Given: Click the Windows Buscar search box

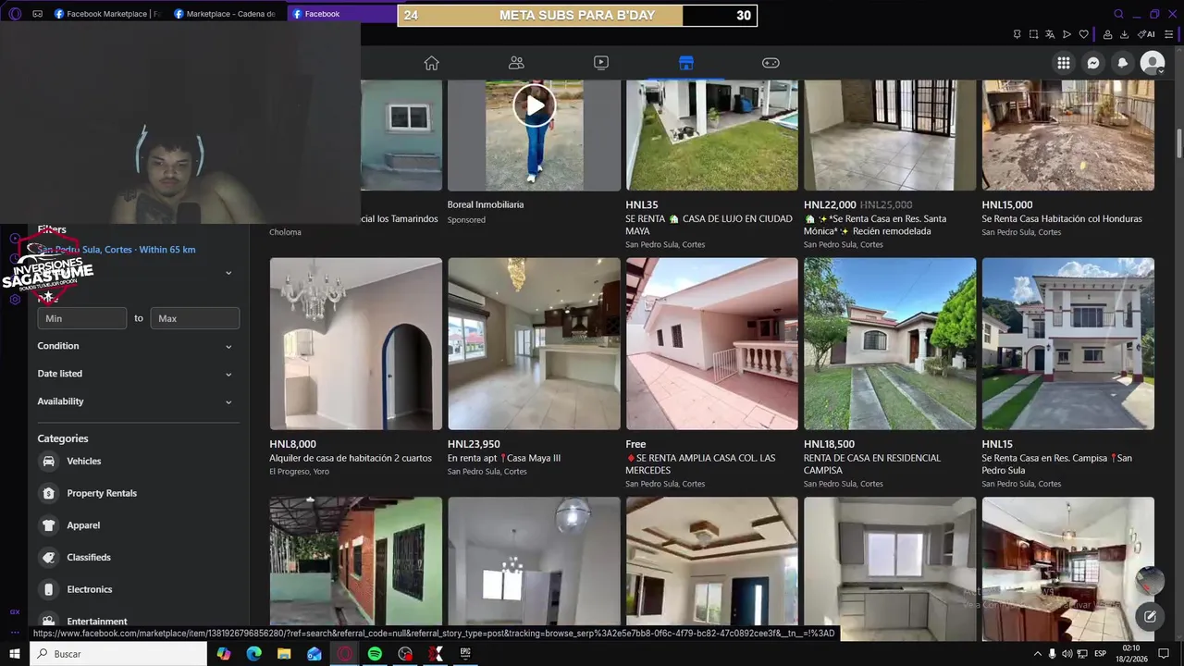Looking at the screenshot, I should pos(118,654).
